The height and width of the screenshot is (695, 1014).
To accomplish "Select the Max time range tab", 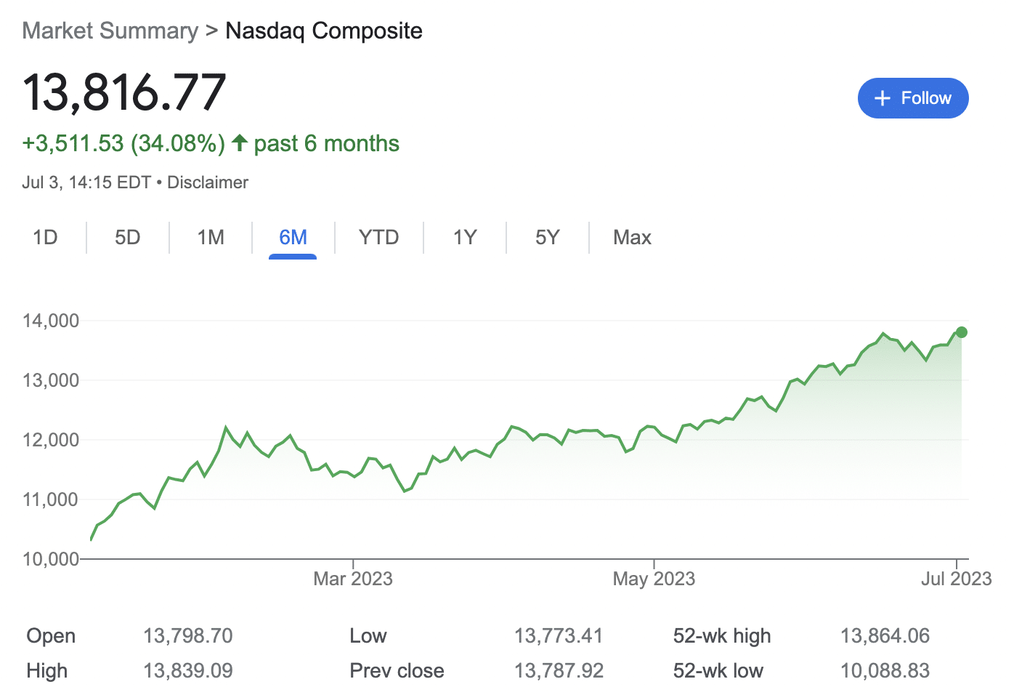I will (x=632, y=238).
